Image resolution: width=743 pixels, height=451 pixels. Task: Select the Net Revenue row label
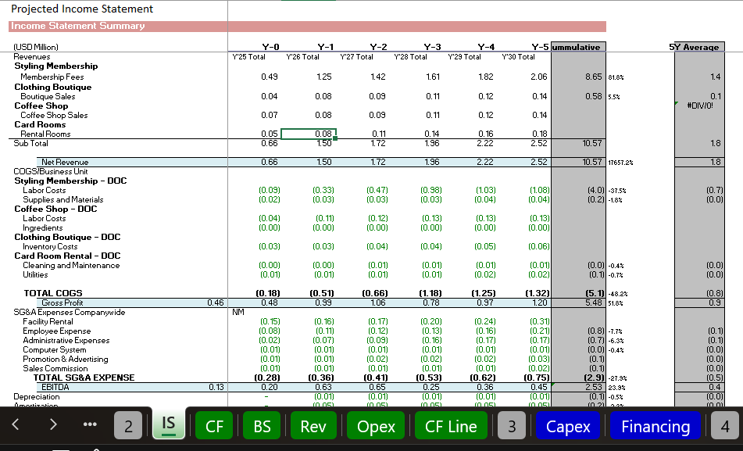point(70,162)
